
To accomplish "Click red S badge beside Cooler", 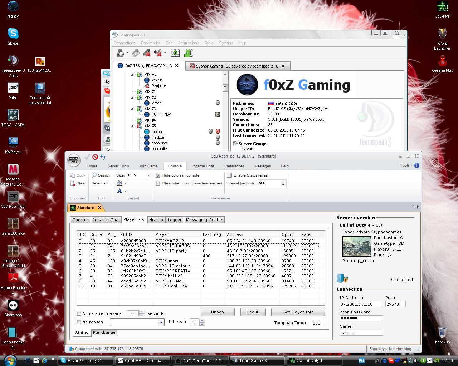I will pos(218,132).
